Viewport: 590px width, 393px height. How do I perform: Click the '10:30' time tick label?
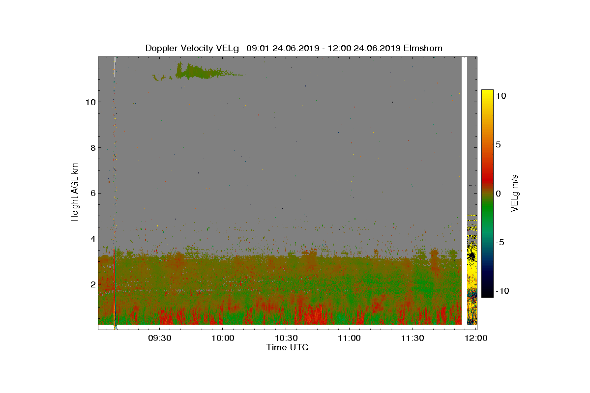pyautogui.click(x=286, y=338)
